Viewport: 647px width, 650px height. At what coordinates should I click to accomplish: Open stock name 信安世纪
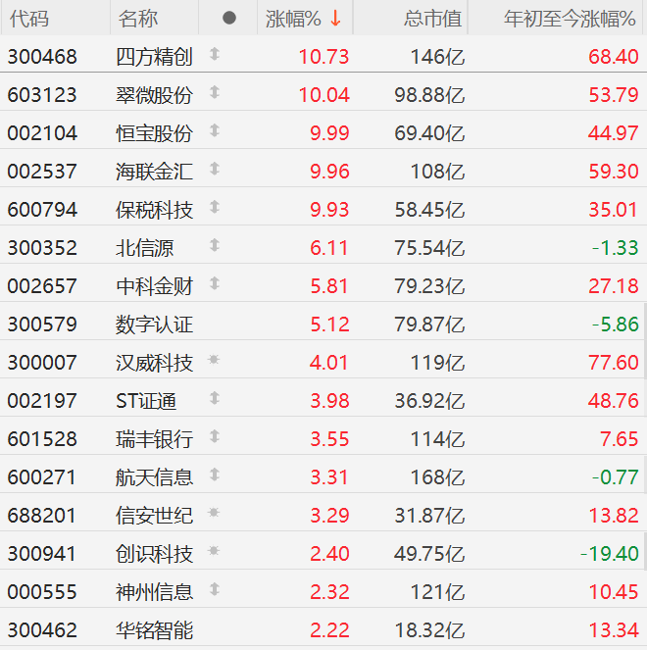(x=154, y=516)
